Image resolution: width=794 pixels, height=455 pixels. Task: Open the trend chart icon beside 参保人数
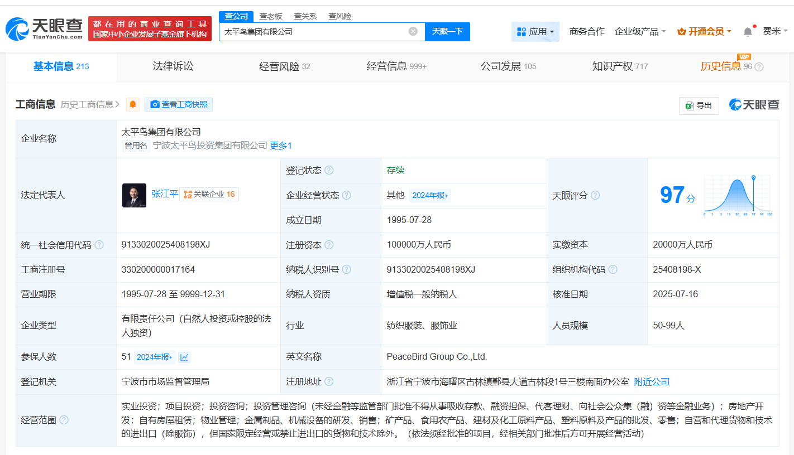point(184,357)
